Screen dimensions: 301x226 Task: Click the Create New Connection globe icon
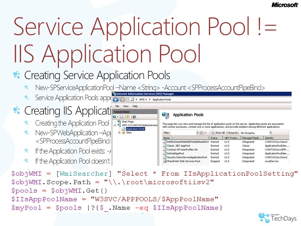click(x=115, y=117)
